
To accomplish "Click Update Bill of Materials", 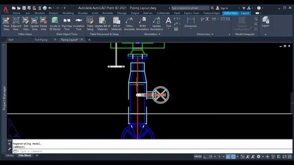I will coord(102,23).
